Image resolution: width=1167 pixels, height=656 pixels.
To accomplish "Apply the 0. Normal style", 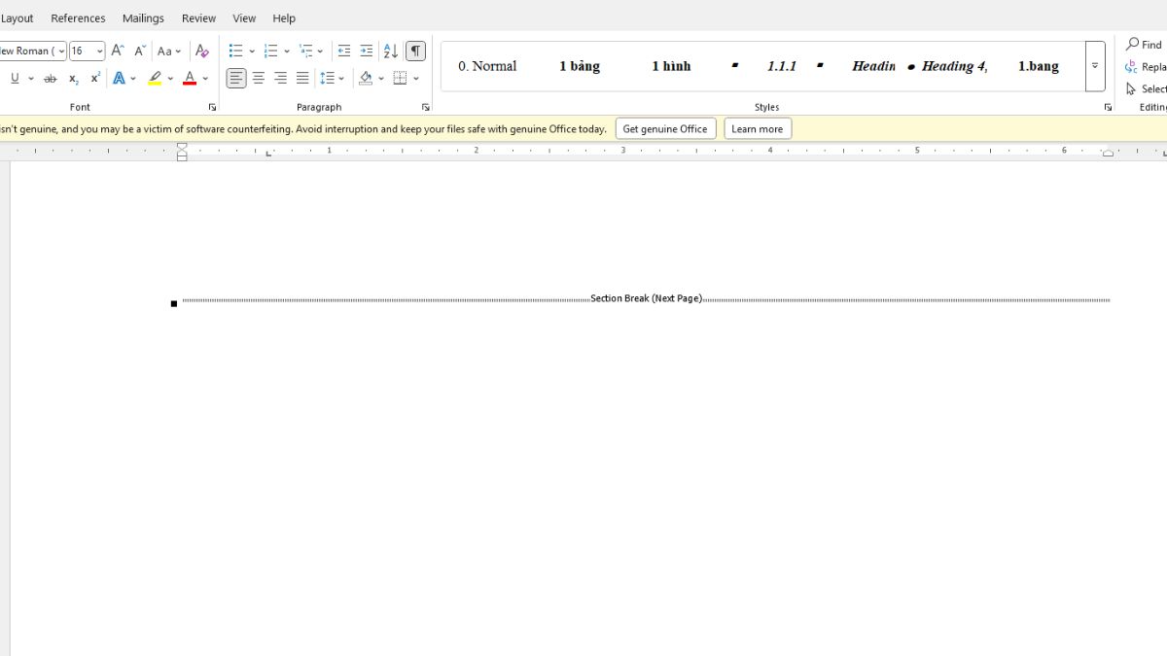I will [x=487, y=66].
